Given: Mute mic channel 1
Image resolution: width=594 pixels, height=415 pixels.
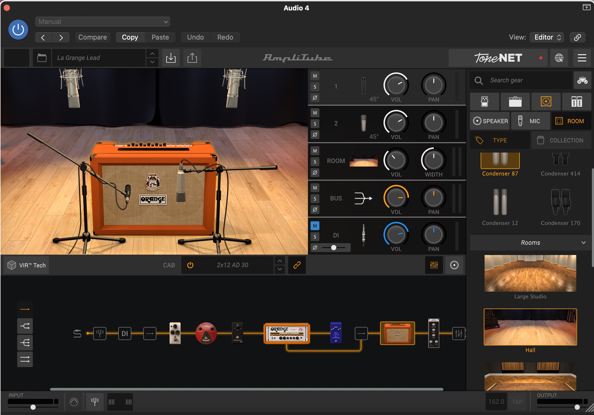Looking at the screenshot, I should (315, 76).
